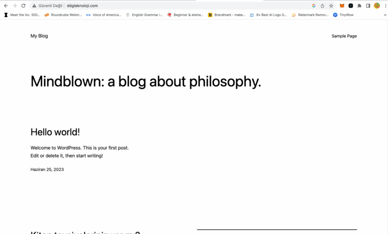The image size is (388, 234).
Task: Open the share page icon
Action: click(x=322, y=6)
